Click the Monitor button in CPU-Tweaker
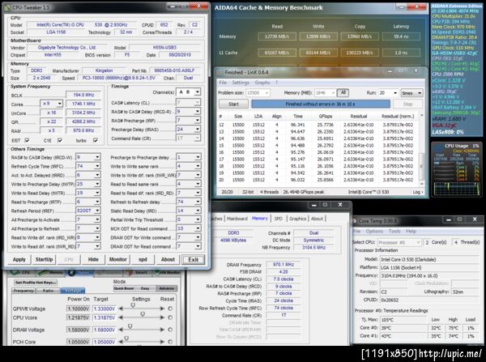This screenshot has height=362, width=486. coord(118,259)
